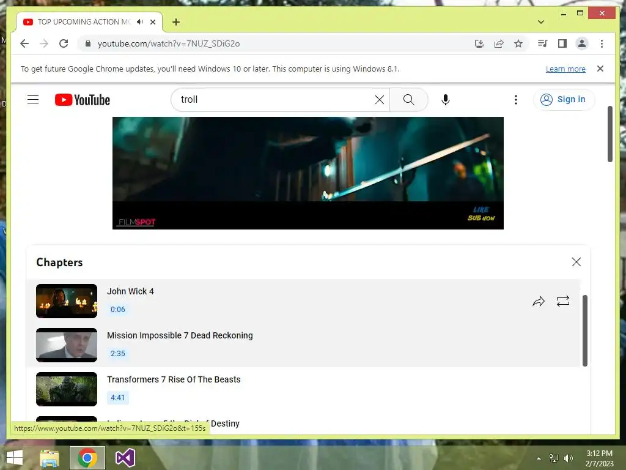Viewport: 626px width, 470px height.
Task: Share this page from the address bar
Action: pos(499,43)
